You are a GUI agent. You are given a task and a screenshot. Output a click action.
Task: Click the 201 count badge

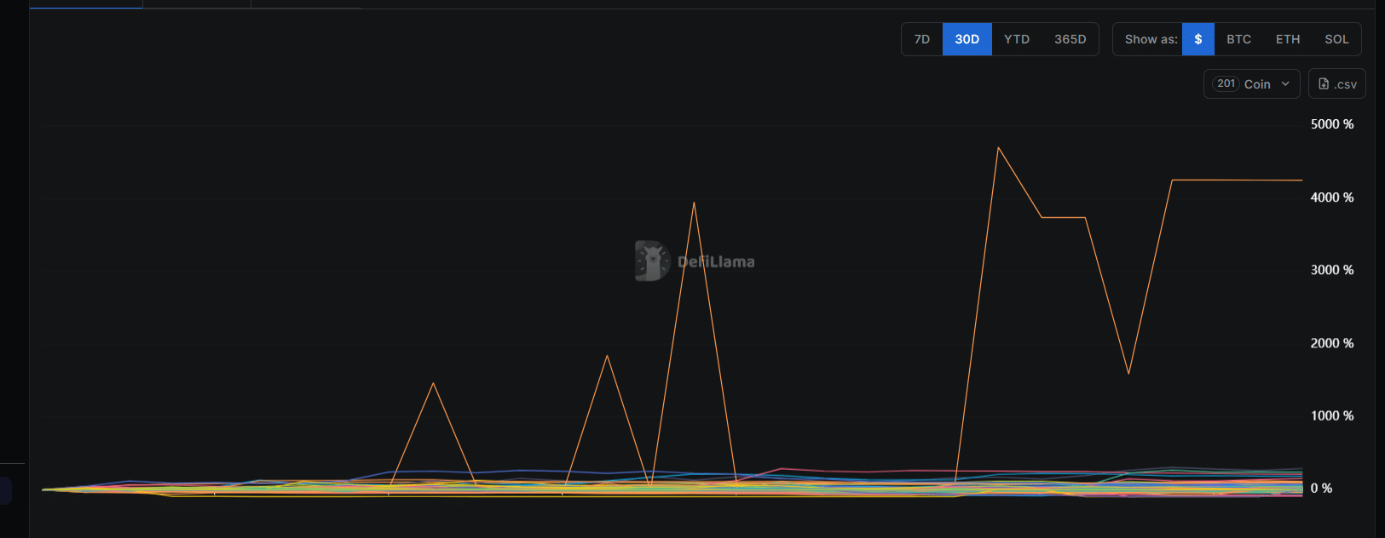(1226, 83)
